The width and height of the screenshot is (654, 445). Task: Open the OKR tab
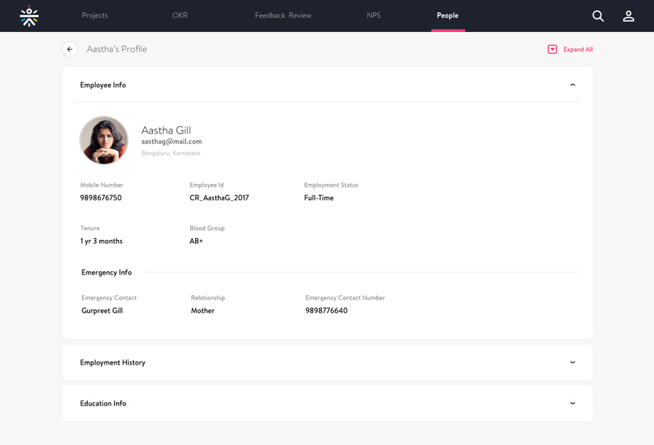[180, 16]
